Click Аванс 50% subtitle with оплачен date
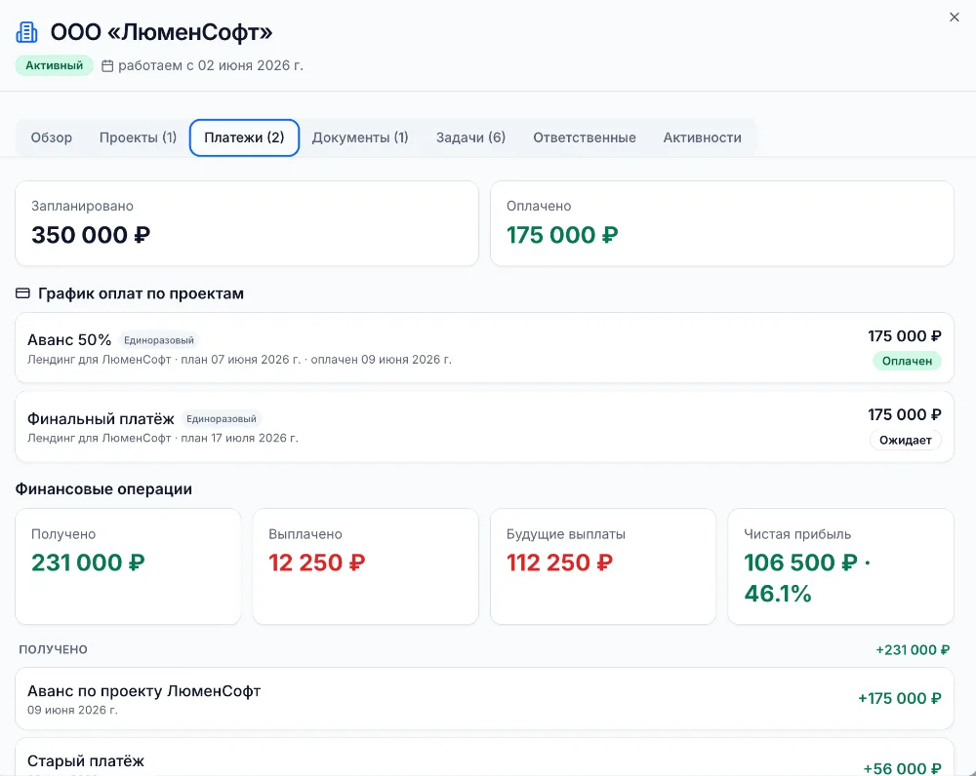 pyautogui.click(x=240, y=360)
